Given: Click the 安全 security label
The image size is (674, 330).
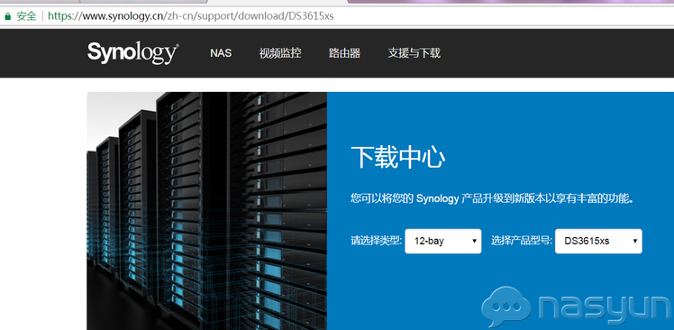Looking at the screenshot, I should 26,16.
